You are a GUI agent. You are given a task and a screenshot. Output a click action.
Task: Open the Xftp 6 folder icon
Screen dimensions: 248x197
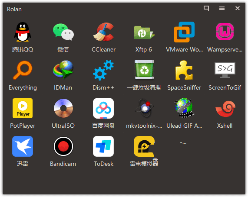point(144,32)
